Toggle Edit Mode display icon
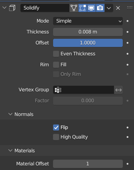The image size is (134, 170). [83, 8]
